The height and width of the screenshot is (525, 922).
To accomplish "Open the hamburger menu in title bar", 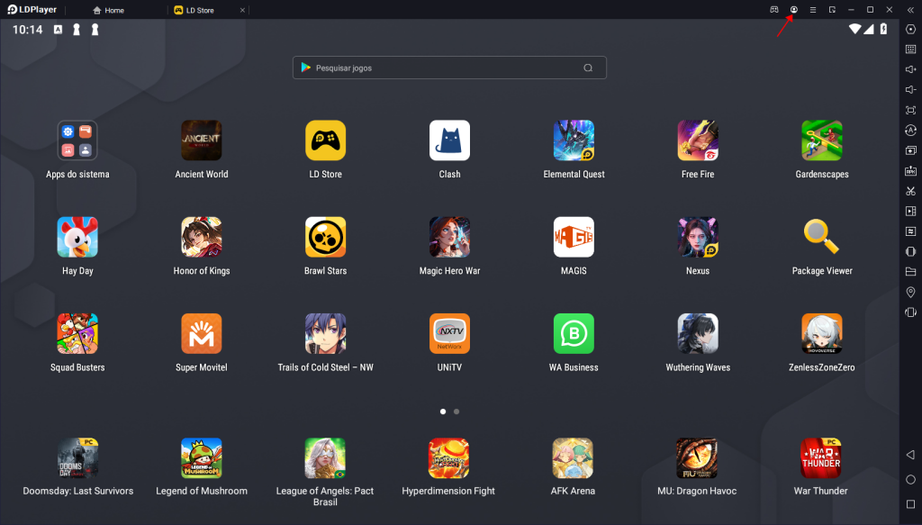I will point(813,9).
